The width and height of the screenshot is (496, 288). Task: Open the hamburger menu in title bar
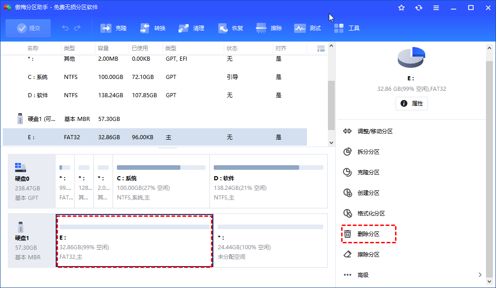(436, 8)
